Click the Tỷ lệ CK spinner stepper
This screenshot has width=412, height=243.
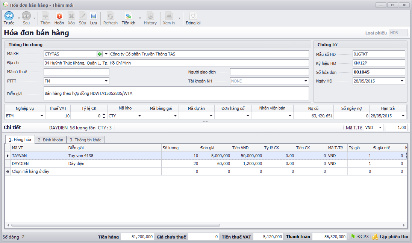pyautogui.click(x=103, y=116)
